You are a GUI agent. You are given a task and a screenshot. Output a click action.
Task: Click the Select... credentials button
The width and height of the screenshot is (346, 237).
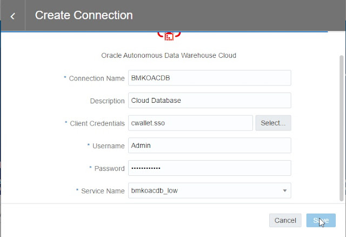tap(273, 123)
